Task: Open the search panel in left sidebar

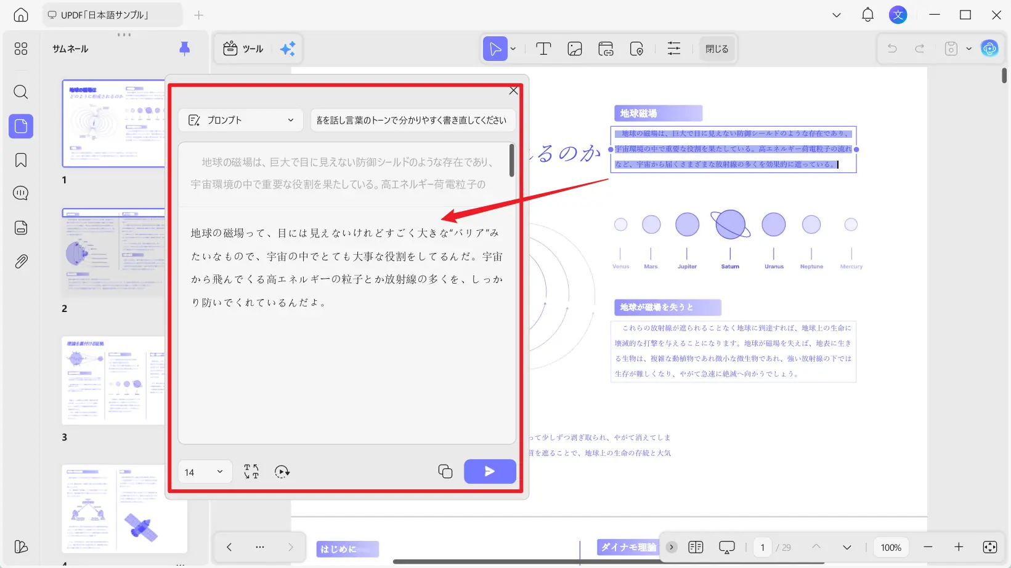Action: [20, 92]
